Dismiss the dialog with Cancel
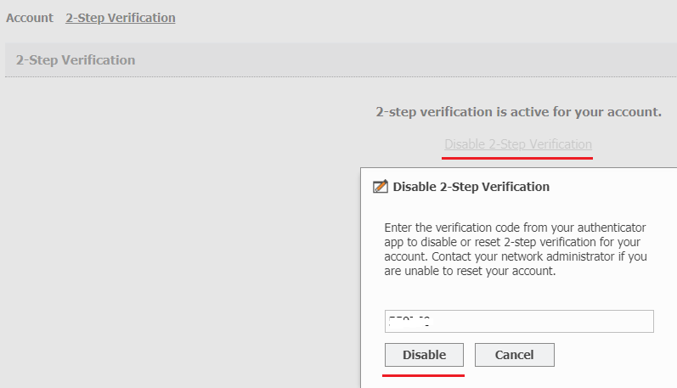 click(x=514, y=355)
